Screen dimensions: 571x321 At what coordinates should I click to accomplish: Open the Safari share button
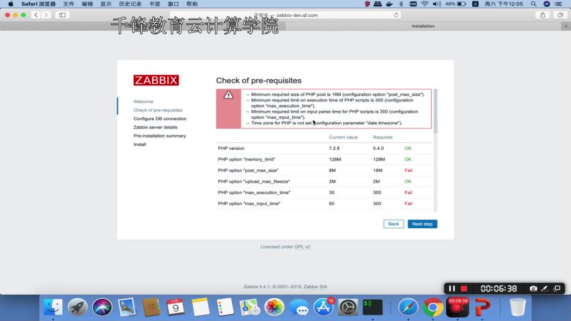pyautogui.click(x=543, y=15)
